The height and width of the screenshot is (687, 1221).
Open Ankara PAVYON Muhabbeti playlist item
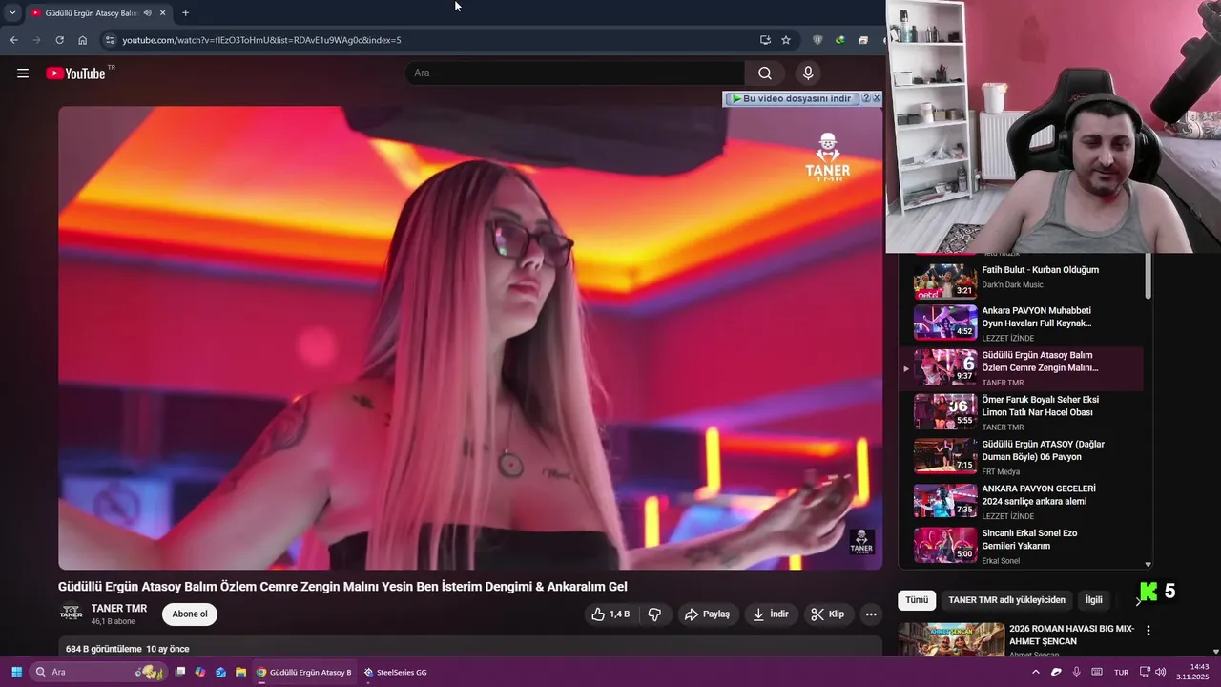pos(1023,323)
